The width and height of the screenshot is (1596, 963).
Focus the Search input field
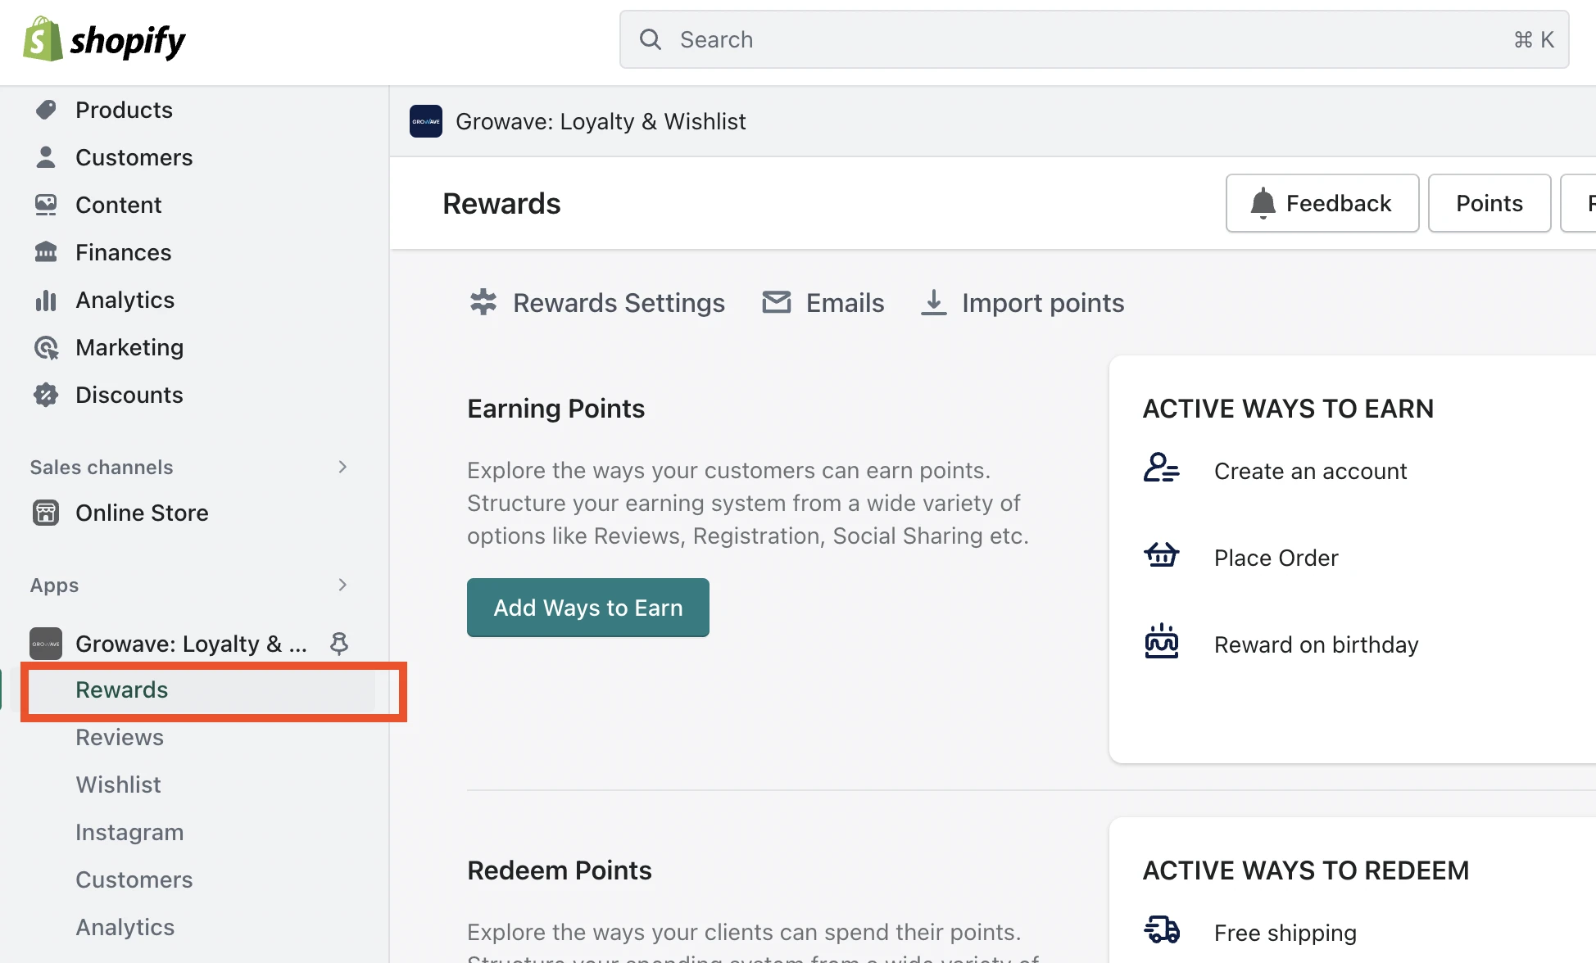click(1094, 39)
